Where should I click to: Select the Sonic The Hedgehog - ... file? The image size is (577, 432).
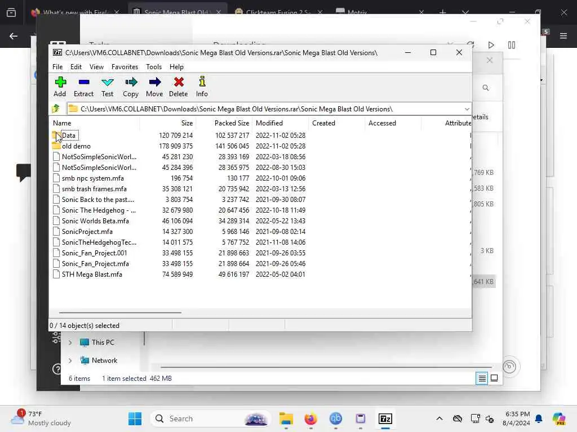pos(99,210)
